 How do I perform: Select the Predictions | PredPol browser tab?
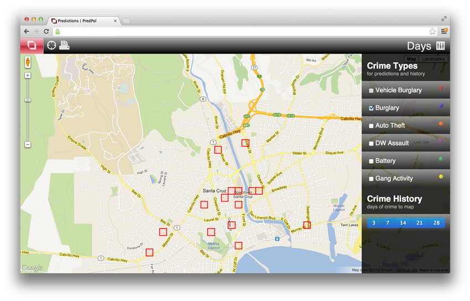coord(84,21)
